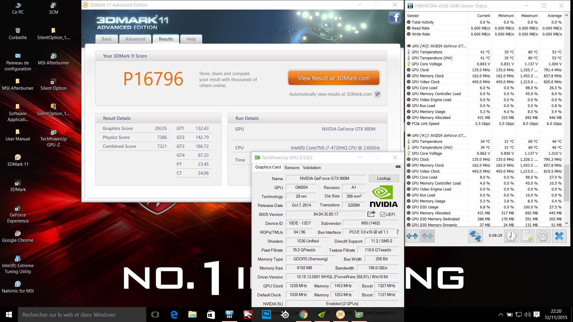Click the P16796 score text
The height and width of the screenshot is (322, 573).
tap(153, 79)
